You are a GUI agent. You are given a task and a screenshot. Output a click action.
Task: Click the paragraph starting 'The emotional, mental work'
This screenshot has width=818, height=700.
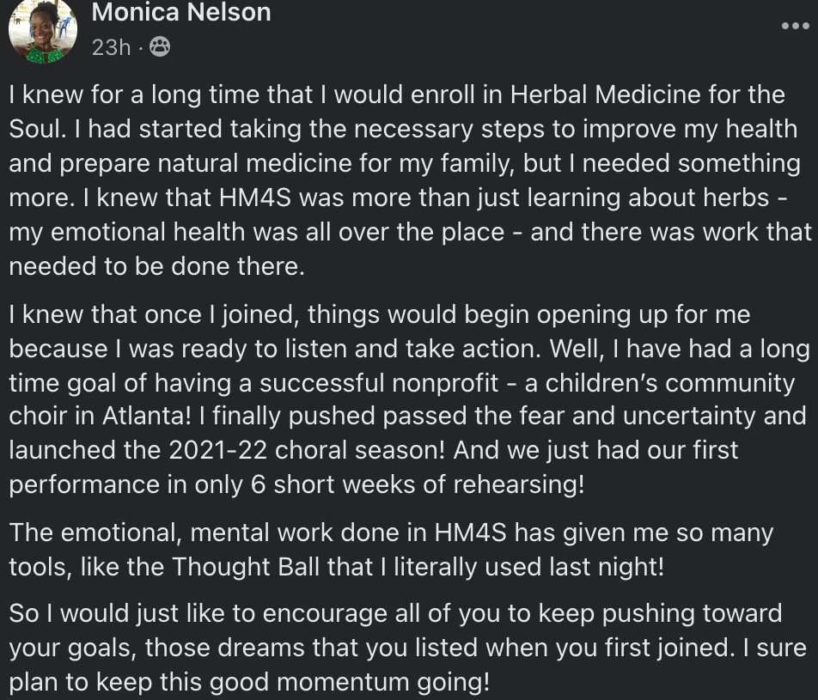(x=391, y=550)
